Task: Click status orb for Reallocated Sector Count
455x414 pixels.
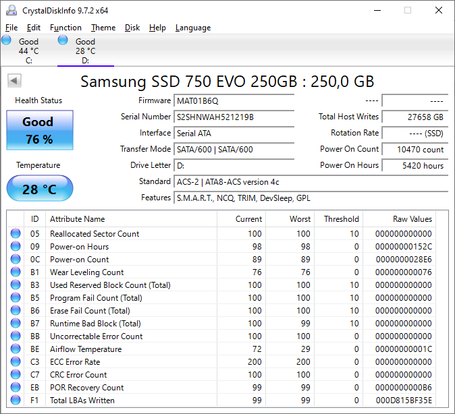Action: tap(16, 234)
